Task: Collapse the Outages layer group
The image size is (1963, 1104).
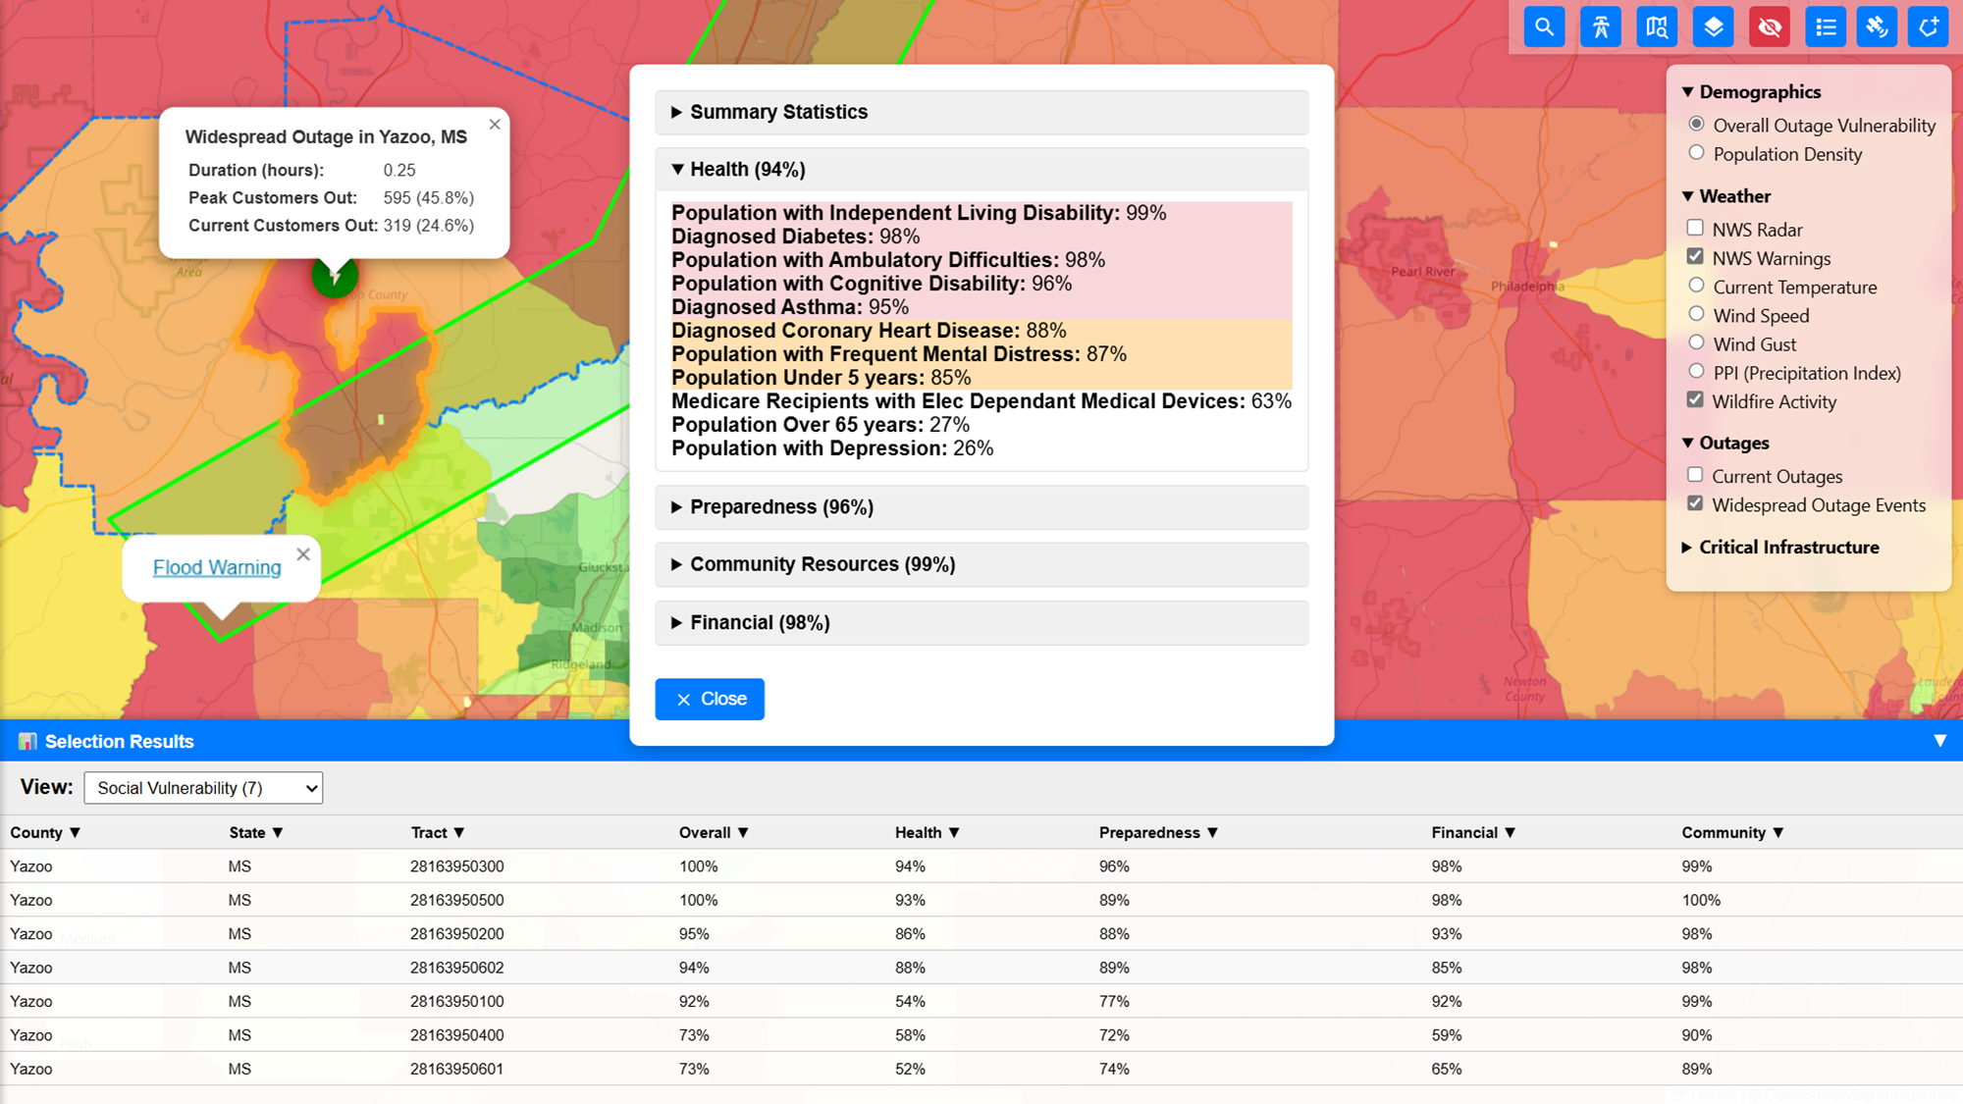Action: point(1725,443)
